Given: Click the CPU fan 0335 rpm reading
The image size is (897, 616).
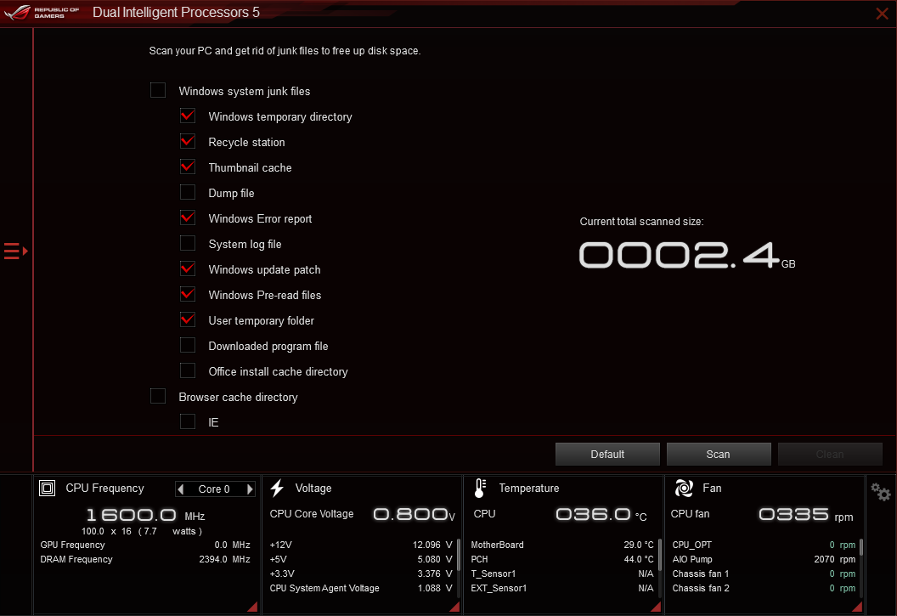Looking at the screenshot, I should [x=805, y=514].
